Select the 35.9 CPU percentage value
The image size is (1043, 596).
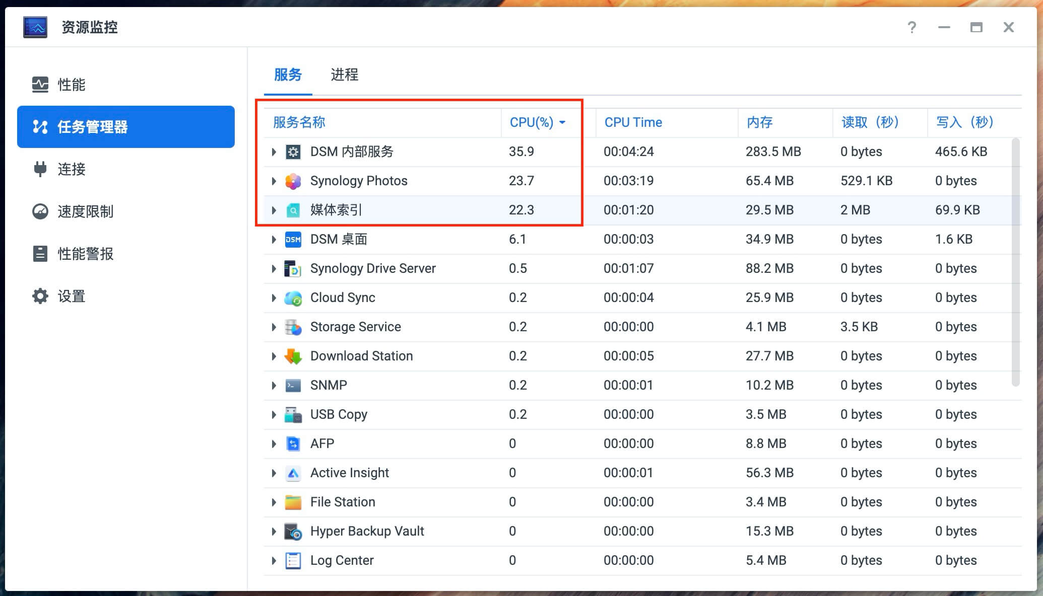tap(521, 152)
